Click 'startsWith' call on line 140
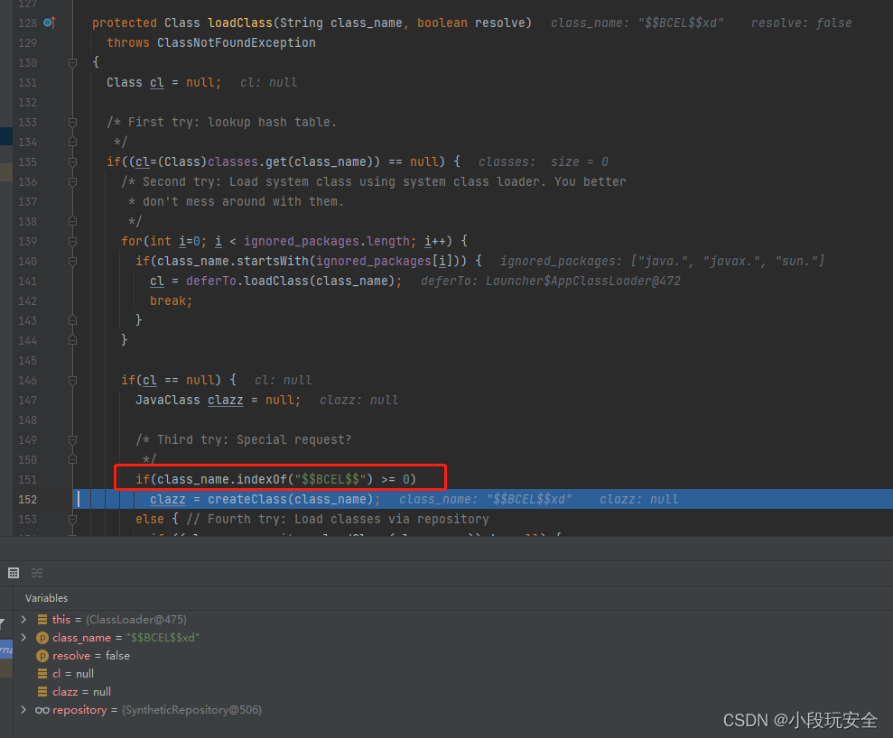The image size is (893, 738). [x=273, y=261]
